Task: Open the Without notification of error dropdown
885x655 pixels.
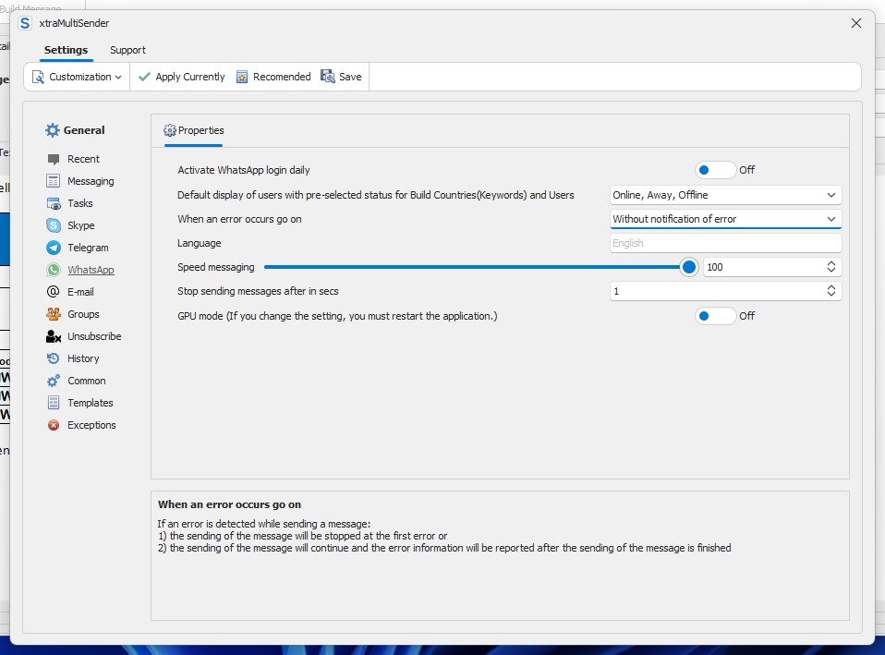Action: 725,219
